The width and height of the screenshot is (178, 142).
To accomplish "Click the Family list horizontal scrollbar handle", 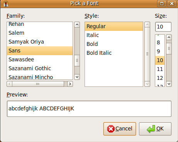I will pos(38,84).
